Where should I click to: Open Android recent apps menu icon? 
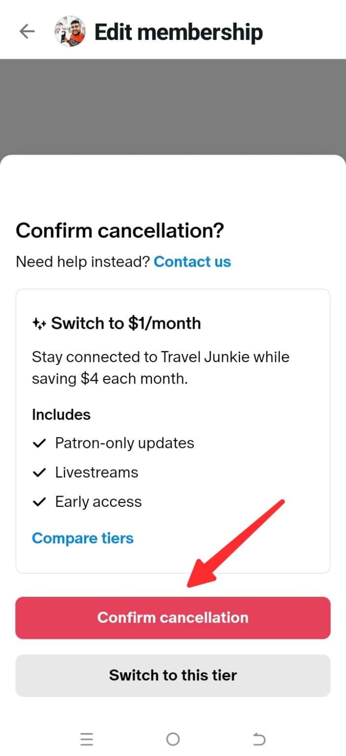tap(87, 739)
